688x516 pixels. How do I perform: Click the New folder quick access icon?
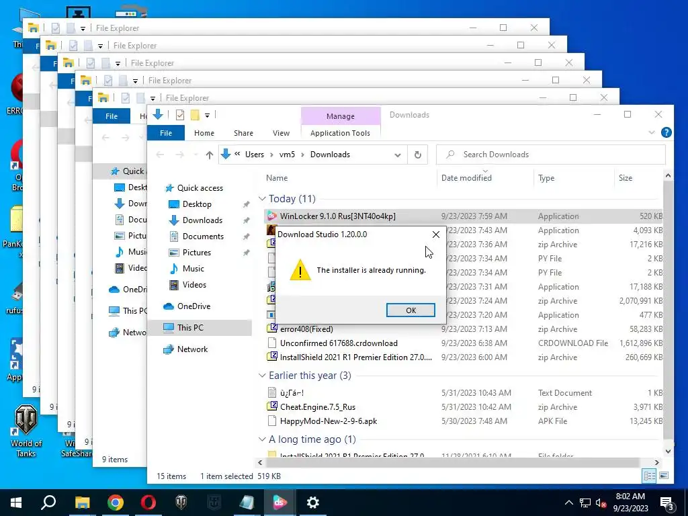195,115
